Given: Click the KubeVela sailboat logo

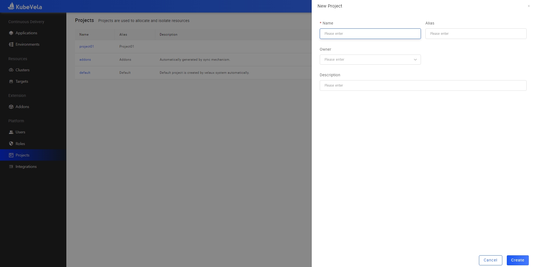Looking at the screenshot, I should (11, 6).
